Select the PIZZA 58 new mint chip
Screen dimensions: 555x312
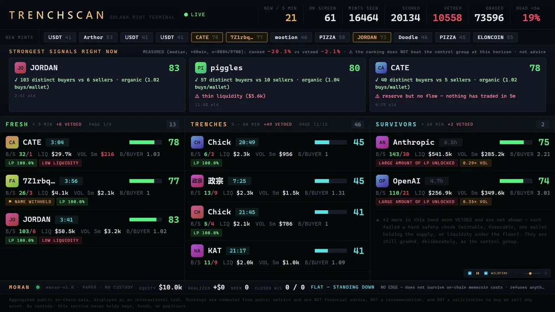pyautogui.click(x=332, y=37)
